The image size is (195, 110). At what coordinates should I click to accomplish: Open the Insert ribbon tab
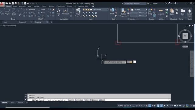[15, 6]
